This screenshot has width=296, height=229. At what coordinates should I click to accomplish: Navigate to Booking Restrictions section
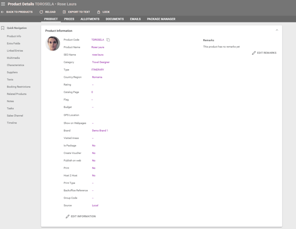[18, 87]
